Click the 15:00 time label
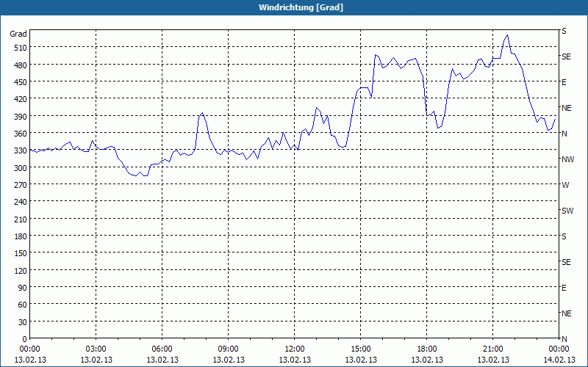Screen dimensions: 588x367 (x=361, y=349)
